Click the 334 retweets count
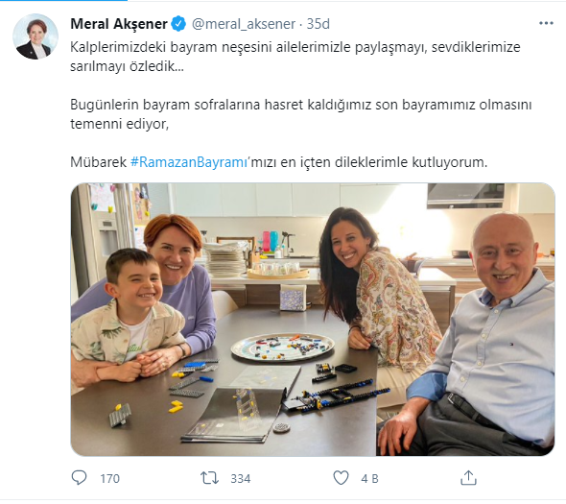Image resolution: width=566 pixels, height=504 pixels. coord(241,479)
